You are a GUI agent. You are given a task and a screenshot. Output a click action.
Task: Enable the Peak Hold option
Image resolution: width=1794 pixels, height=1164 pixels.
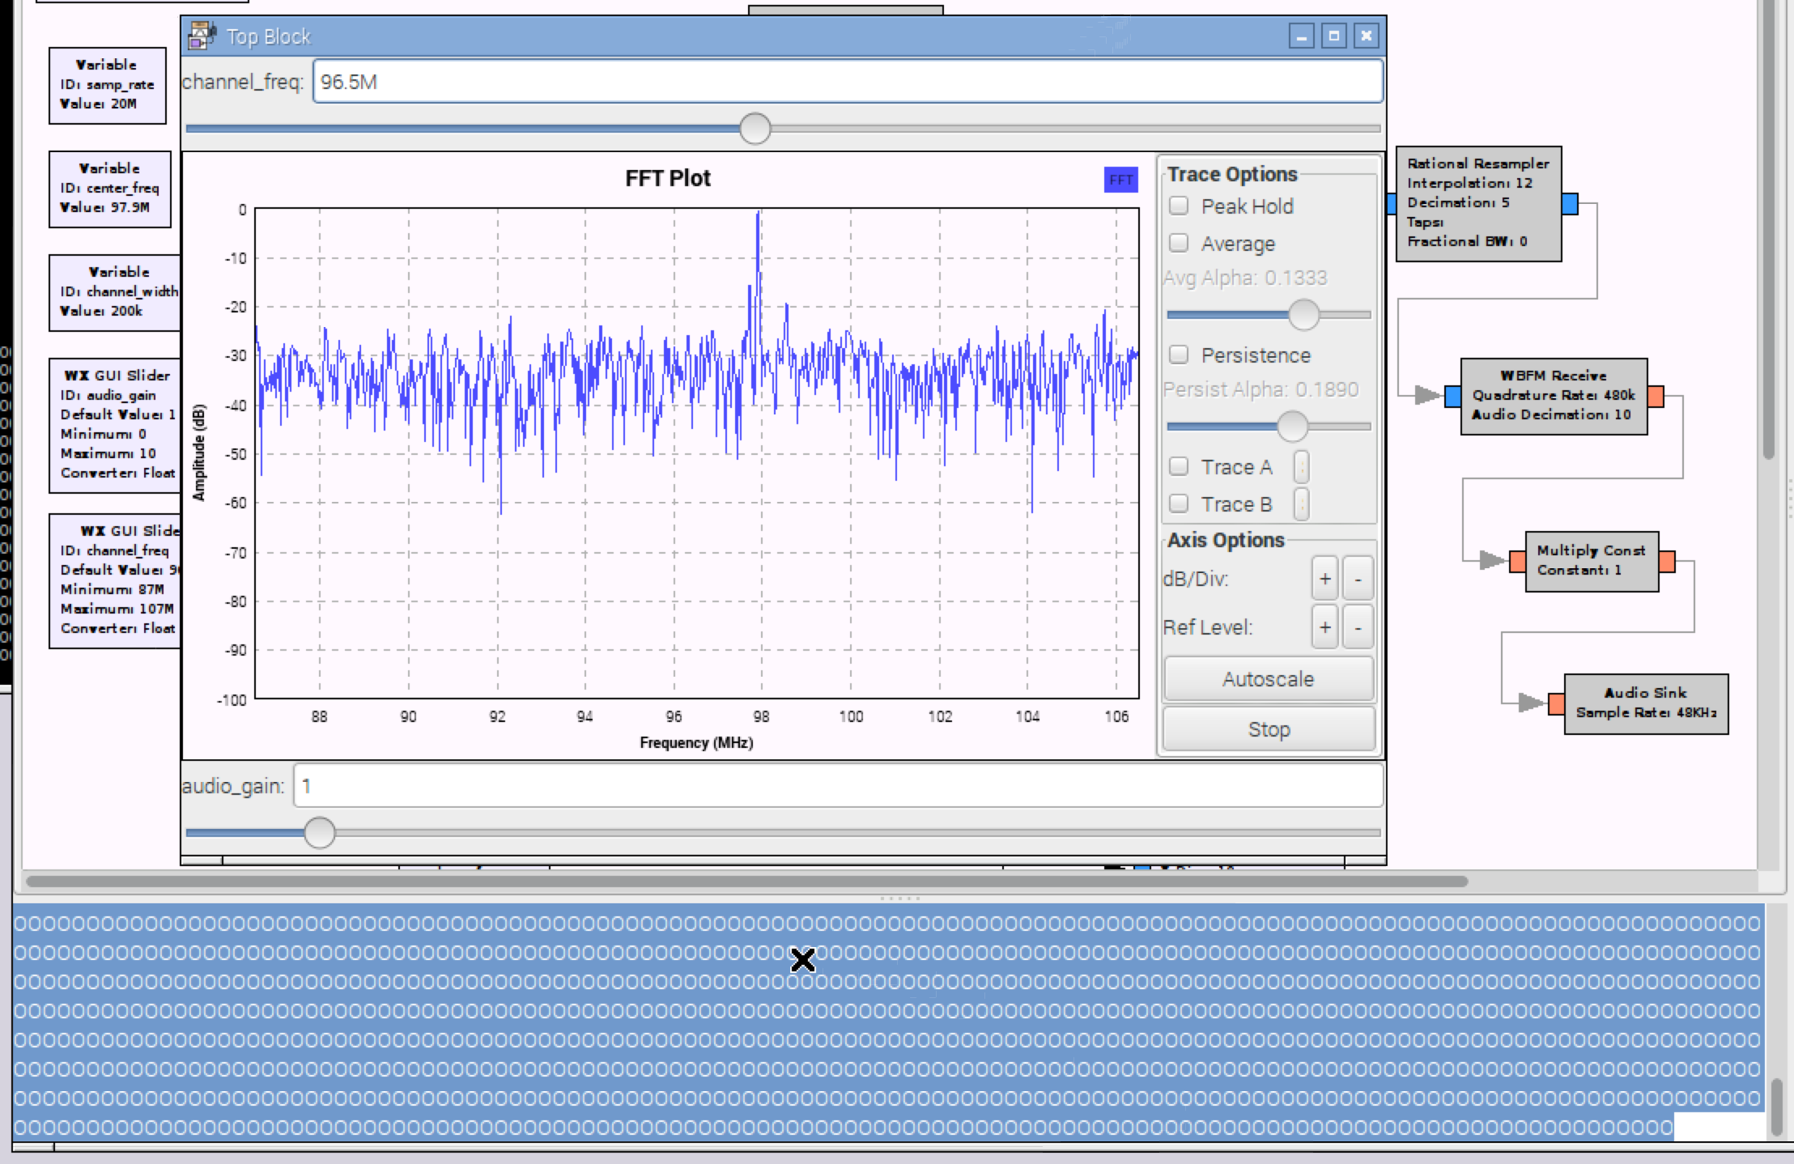pos(1178,207)
